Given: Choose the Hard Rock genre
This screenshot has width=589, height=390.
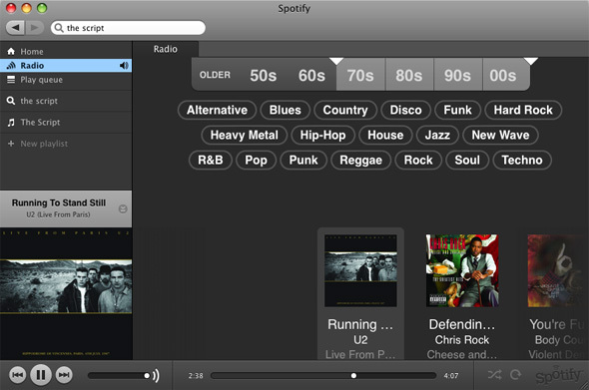Looking at the screenshot, I should tap(523, 110).
